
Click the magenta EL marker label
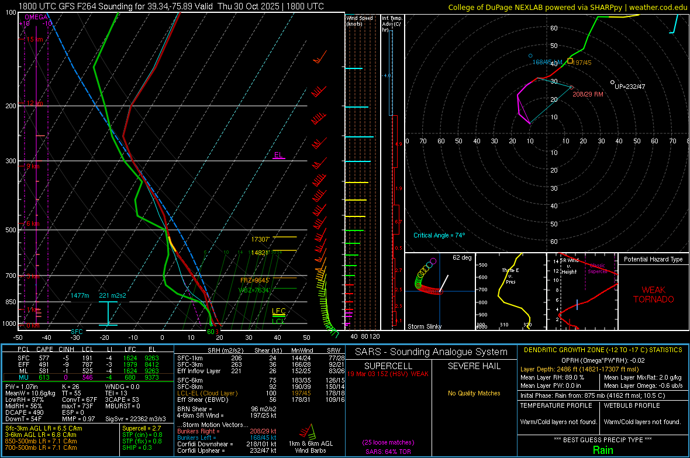(278, 155)
